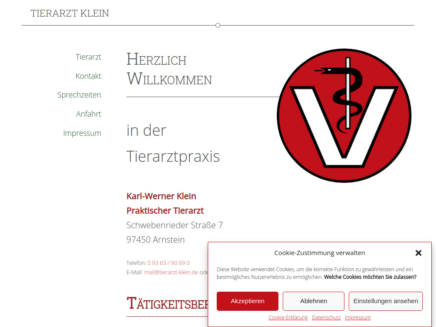Accept cookies via the Akzeptieren button
This screenshot has height=327, width=436.
point(247,301)
